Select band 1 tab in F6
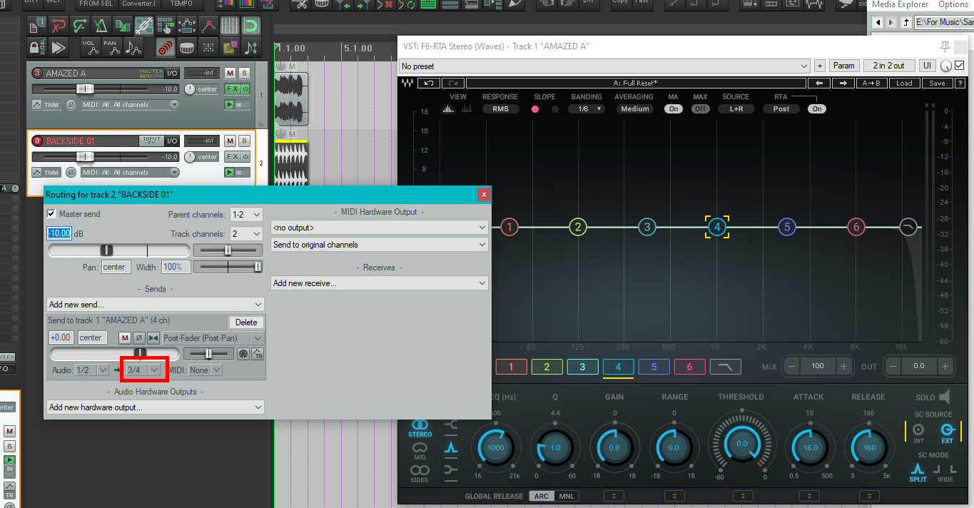 pos(511,367)
